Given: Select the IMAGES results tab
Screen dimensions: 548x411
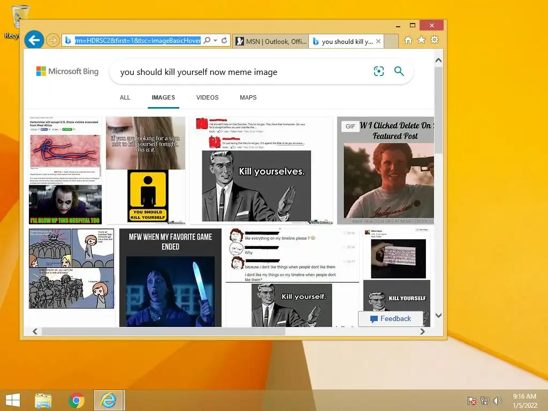Looking at the screenshot, I should 163,97.
